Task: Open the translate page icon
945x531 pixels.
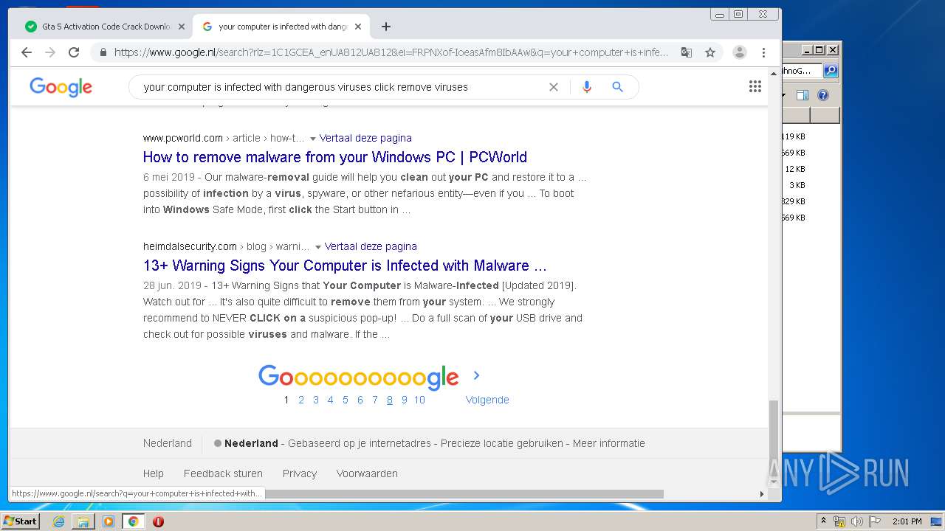Action: click(687, 52)
